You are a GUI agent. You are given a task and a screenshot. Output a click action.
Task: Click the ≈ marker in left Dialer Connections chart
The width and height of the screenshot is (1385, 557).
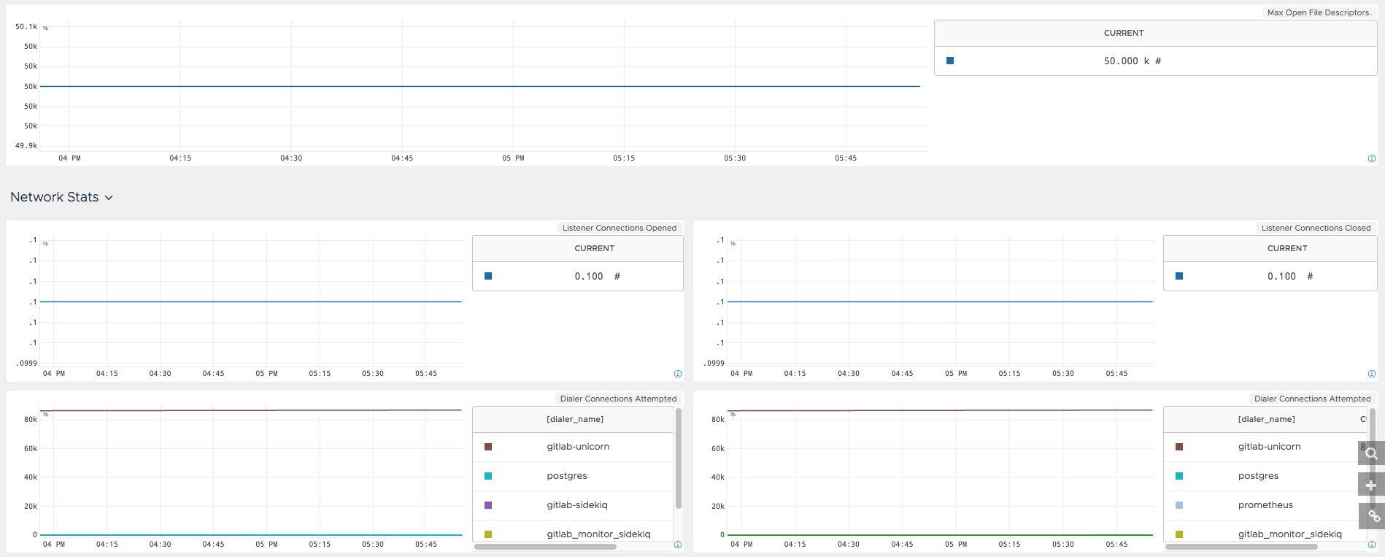[x=45, y=414]
